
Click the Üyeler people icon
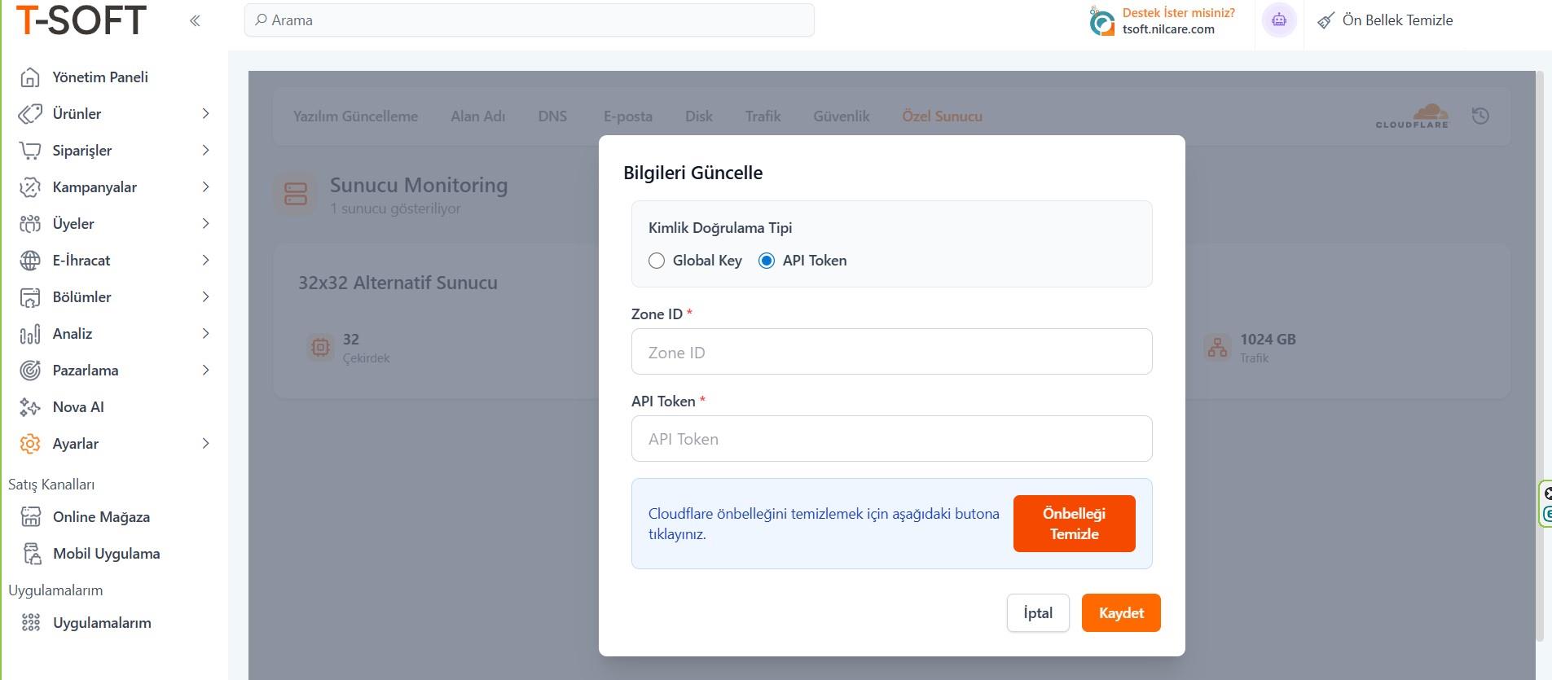tap(30, 224)
